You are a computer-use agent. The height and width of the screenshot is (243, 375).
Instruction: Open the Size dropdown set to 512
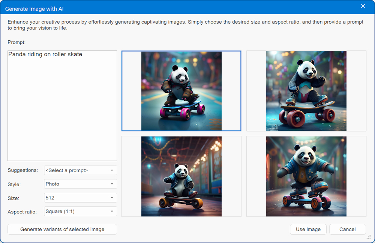click(80, 198)
